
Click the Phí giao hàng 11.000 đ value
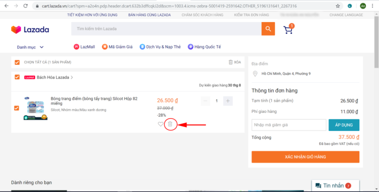(349, 112)
